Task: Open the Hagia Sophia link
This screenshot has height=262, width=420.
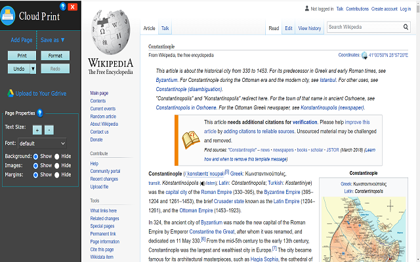Action: coord(264,259)
